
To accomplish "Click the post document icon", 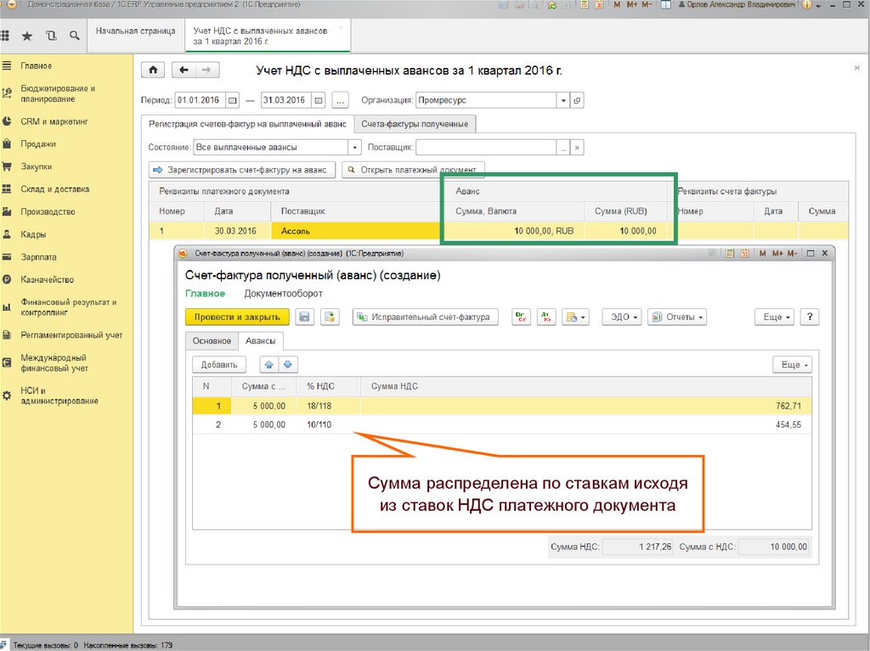I will (329, 317).
